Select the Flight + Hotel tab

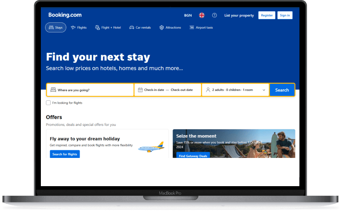pos(108,27)
